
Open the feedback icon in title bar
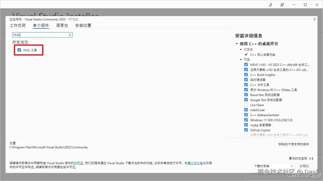(282, 5)
